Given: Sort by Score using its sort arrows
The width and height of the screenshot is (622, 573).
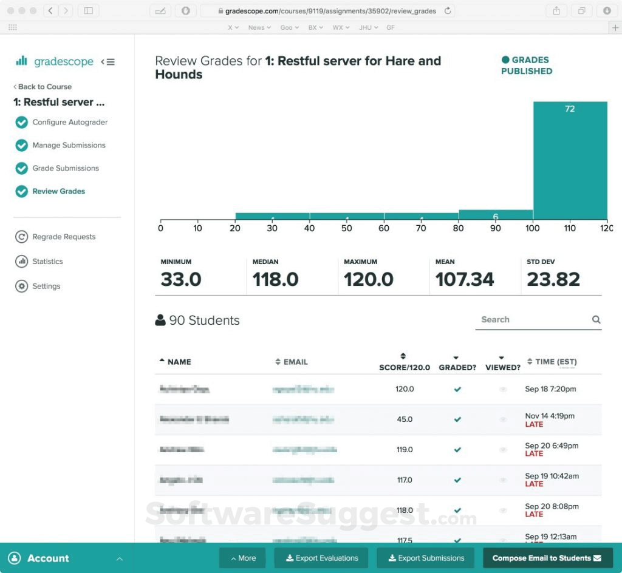Looking at the screenshot, I should 403,357.
